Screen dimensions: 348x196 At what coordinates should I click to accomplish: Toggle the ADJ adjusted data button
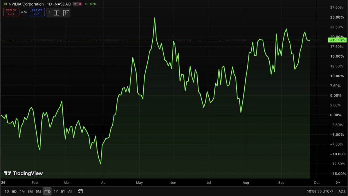[342, 191]
